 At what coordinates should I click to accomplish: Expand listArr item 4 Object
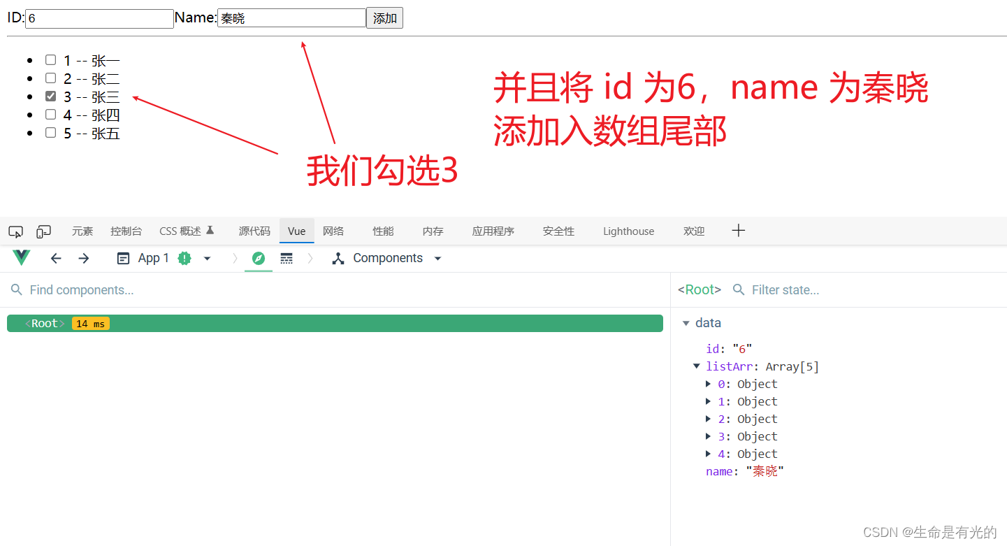pos(709,454)
